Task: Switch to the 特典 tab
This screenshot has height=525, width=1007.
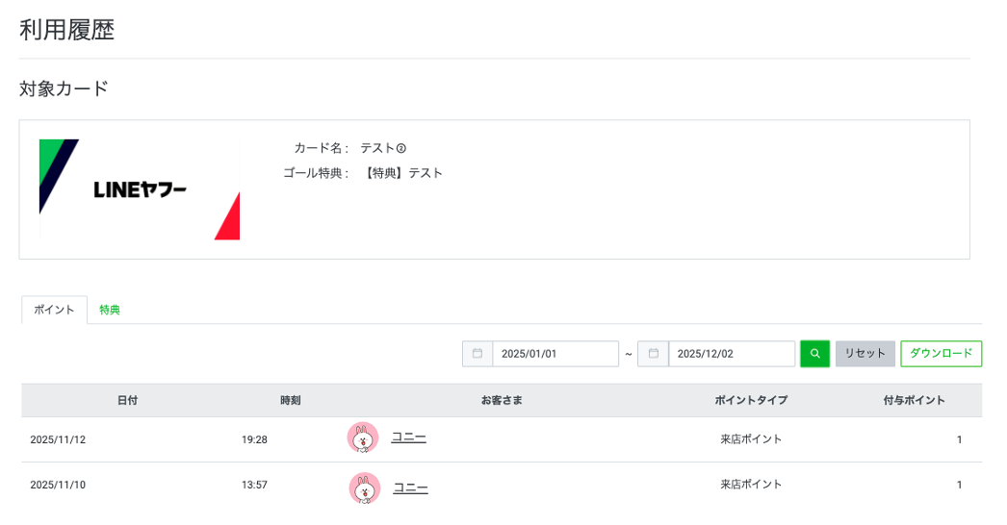Action: pyautogui.click(x=110, y=310)
